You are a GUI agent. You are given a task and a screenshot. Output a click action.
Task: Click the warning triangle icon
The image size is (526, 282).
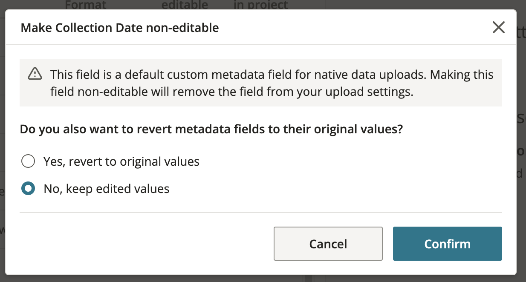pos(35,74)
